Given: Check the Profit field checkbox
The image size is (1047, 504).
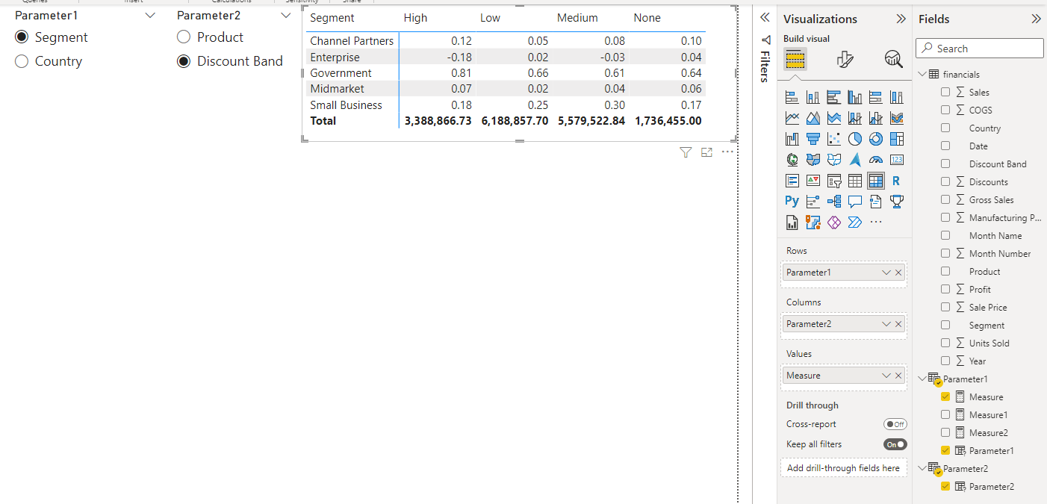Looking at the screenshot, I should [945, 289].
